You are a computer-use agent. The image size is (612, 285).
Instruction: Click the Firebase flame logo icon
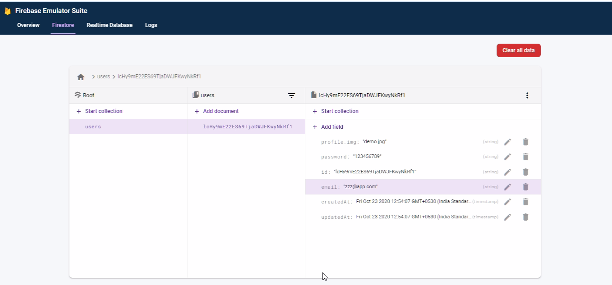[8, 11]
